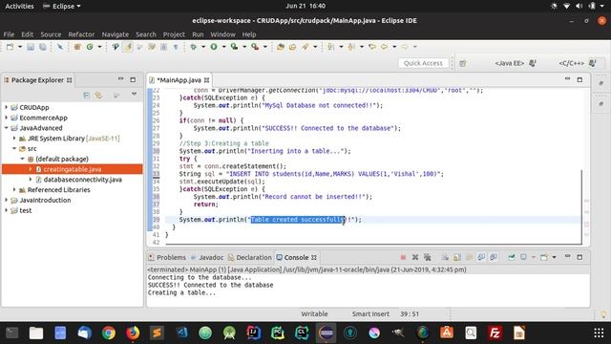The height and width of the screenshot is (344, 611).
Task: Open the Edit menu
Action: (x=27, y=34)
